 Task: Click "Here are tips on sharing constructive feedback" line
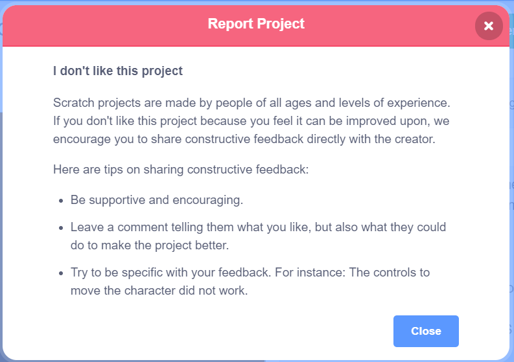point(181,170)
